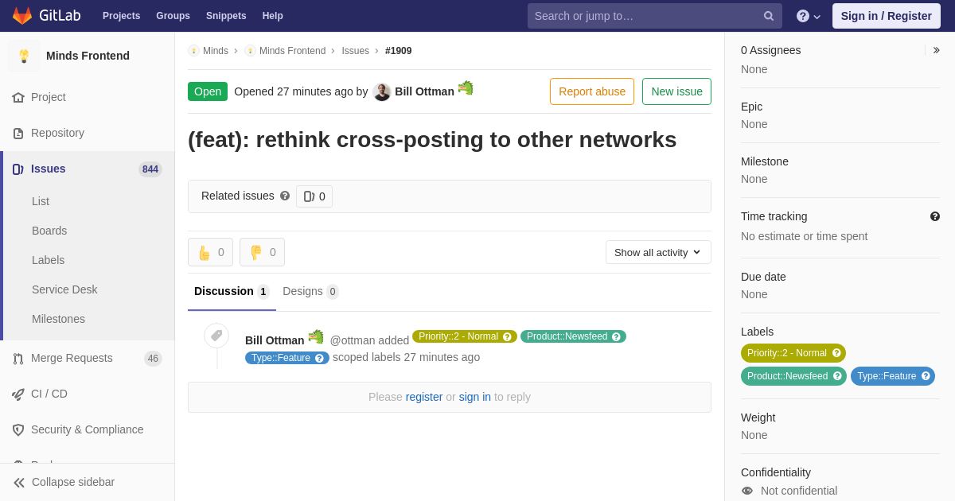The image size is (955, 501).
Task: Expand the Help menu dropdown in navbar
Action: (x=809, y=16)
